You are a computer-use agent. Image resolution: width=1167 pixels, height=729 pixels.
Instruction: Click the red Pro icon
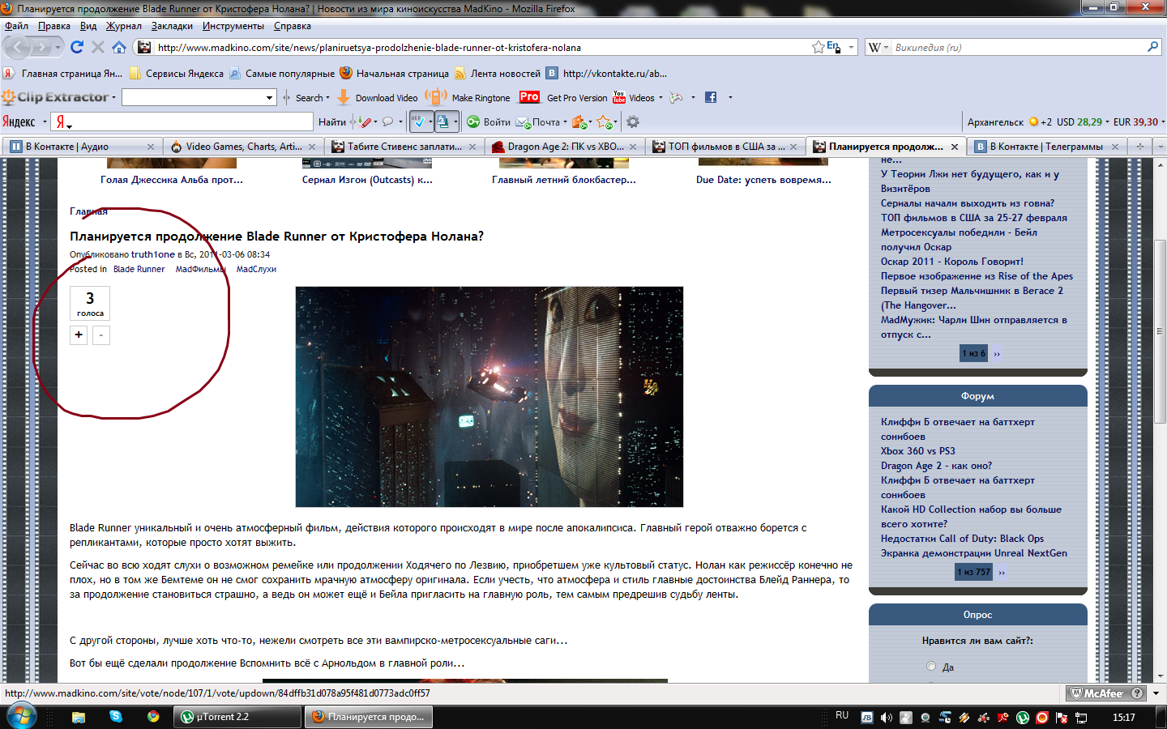(x=529, y=96)
